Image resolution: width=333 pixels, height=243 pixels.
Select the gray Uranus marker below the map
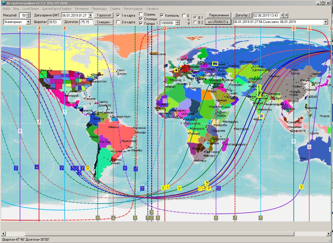click(x=260, y=218)
